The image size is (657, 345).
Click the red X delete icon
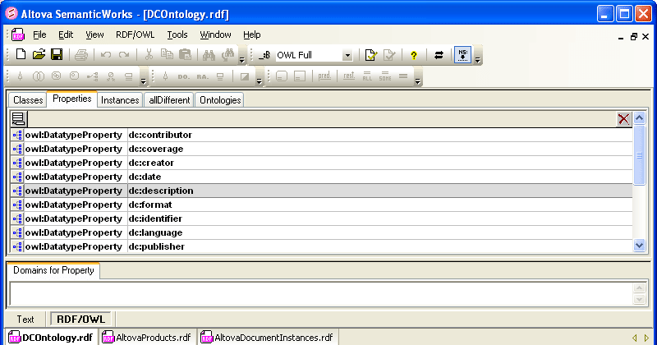click(623, 119)
